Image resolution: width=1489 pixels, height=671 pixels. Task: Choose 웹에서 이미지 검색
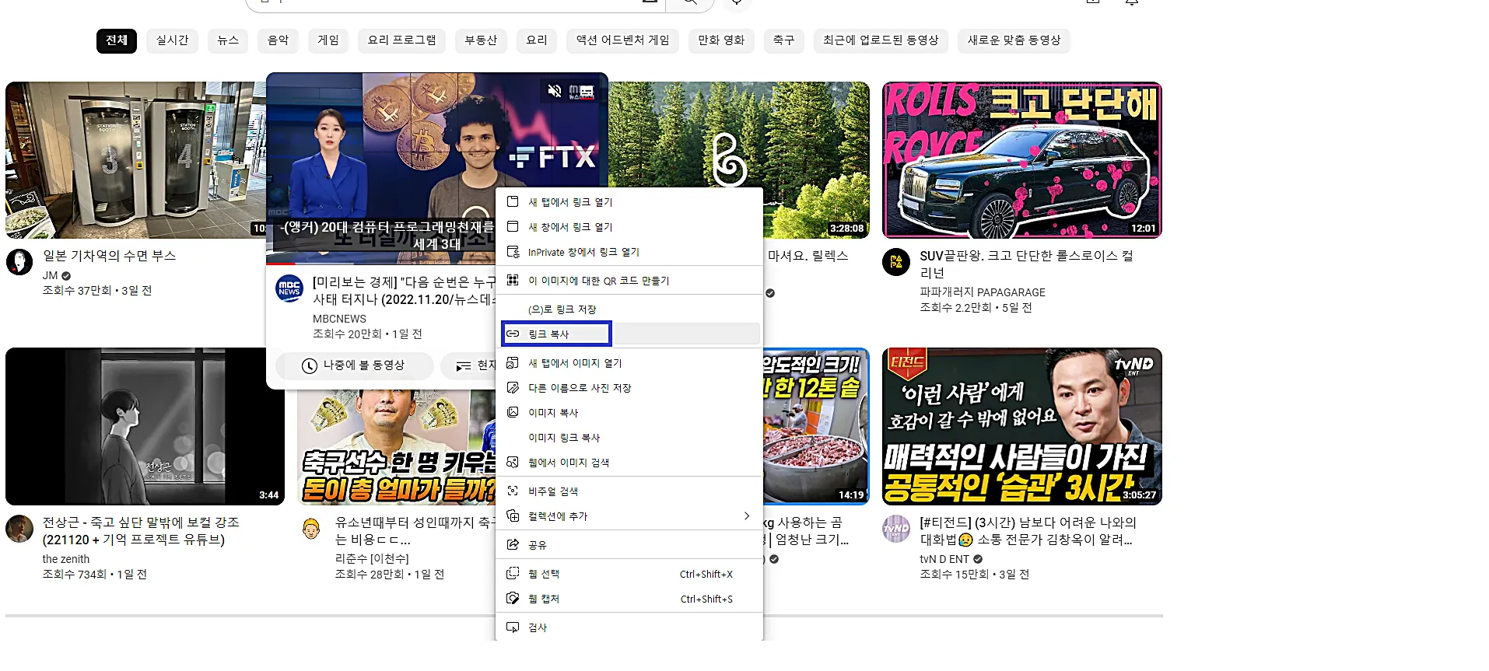629,463
